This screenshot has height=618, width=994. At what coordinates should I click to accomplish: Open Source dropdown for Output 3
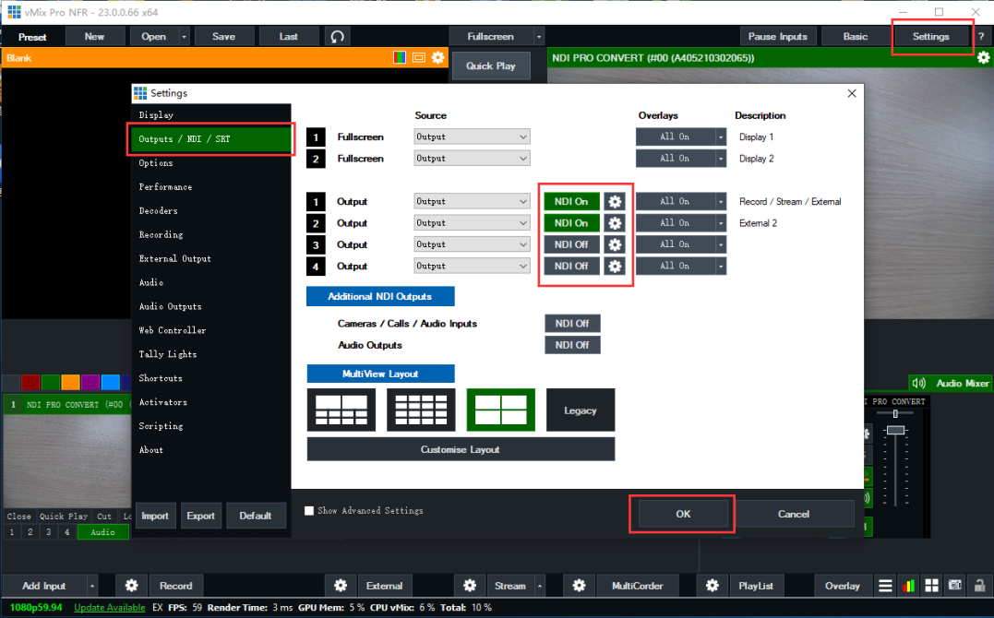472,244
